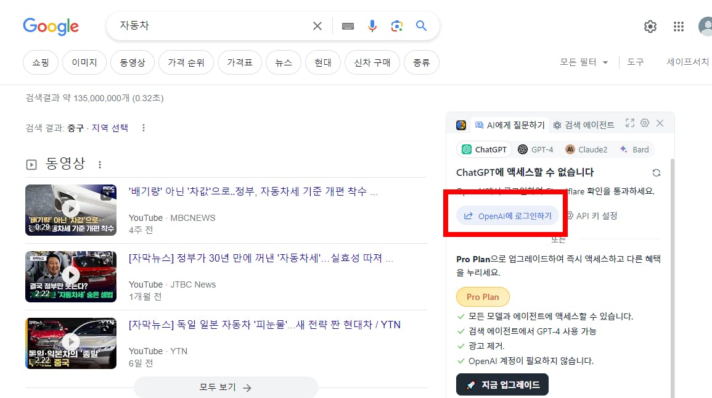The image size is (712, 398).
Task: Choose the ChatGPT model
Action: pos(484,149)
